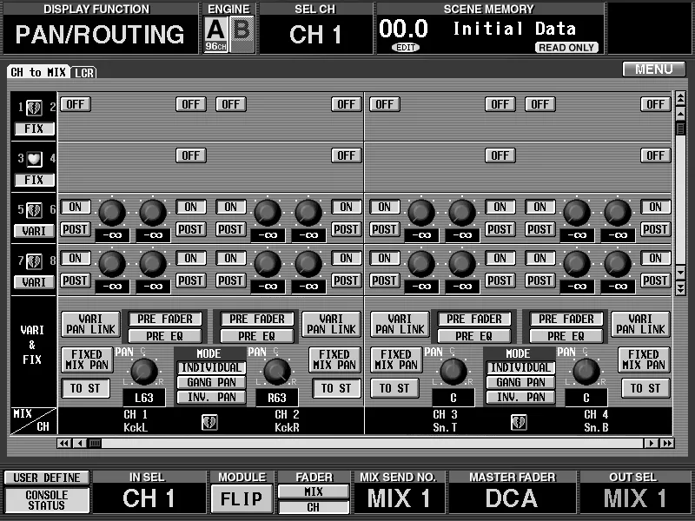Toggle TO ST for CH 1
Viewport: 695px width, 521px height.
point(85,388)
